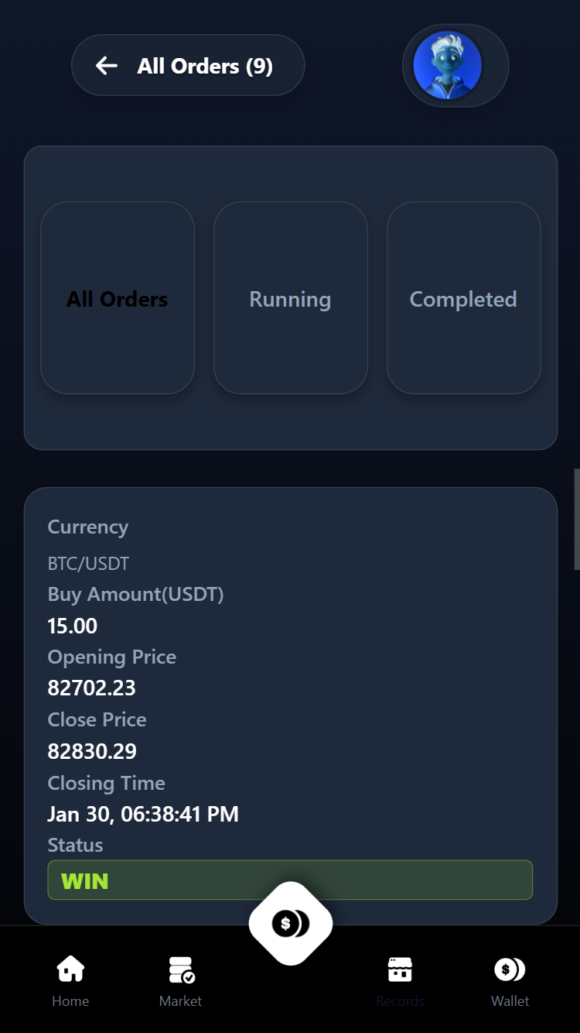Click the 82830.29 close price value
Viewport: 580px width, 1033px height.
point(91,751)
